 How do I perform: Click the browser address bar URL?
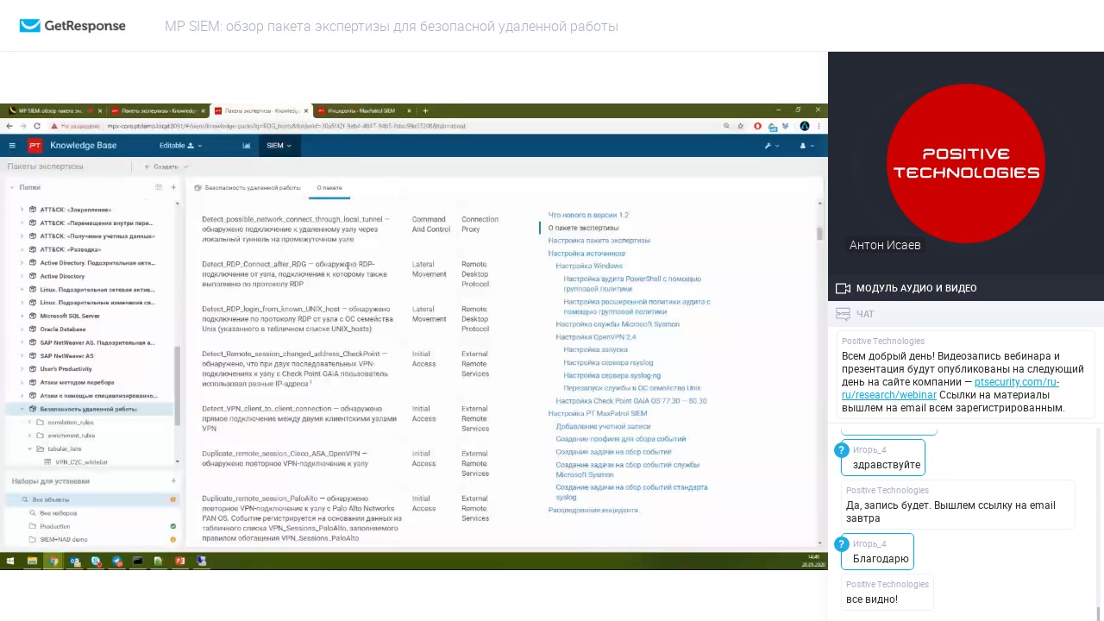click(x=286, y=126)
